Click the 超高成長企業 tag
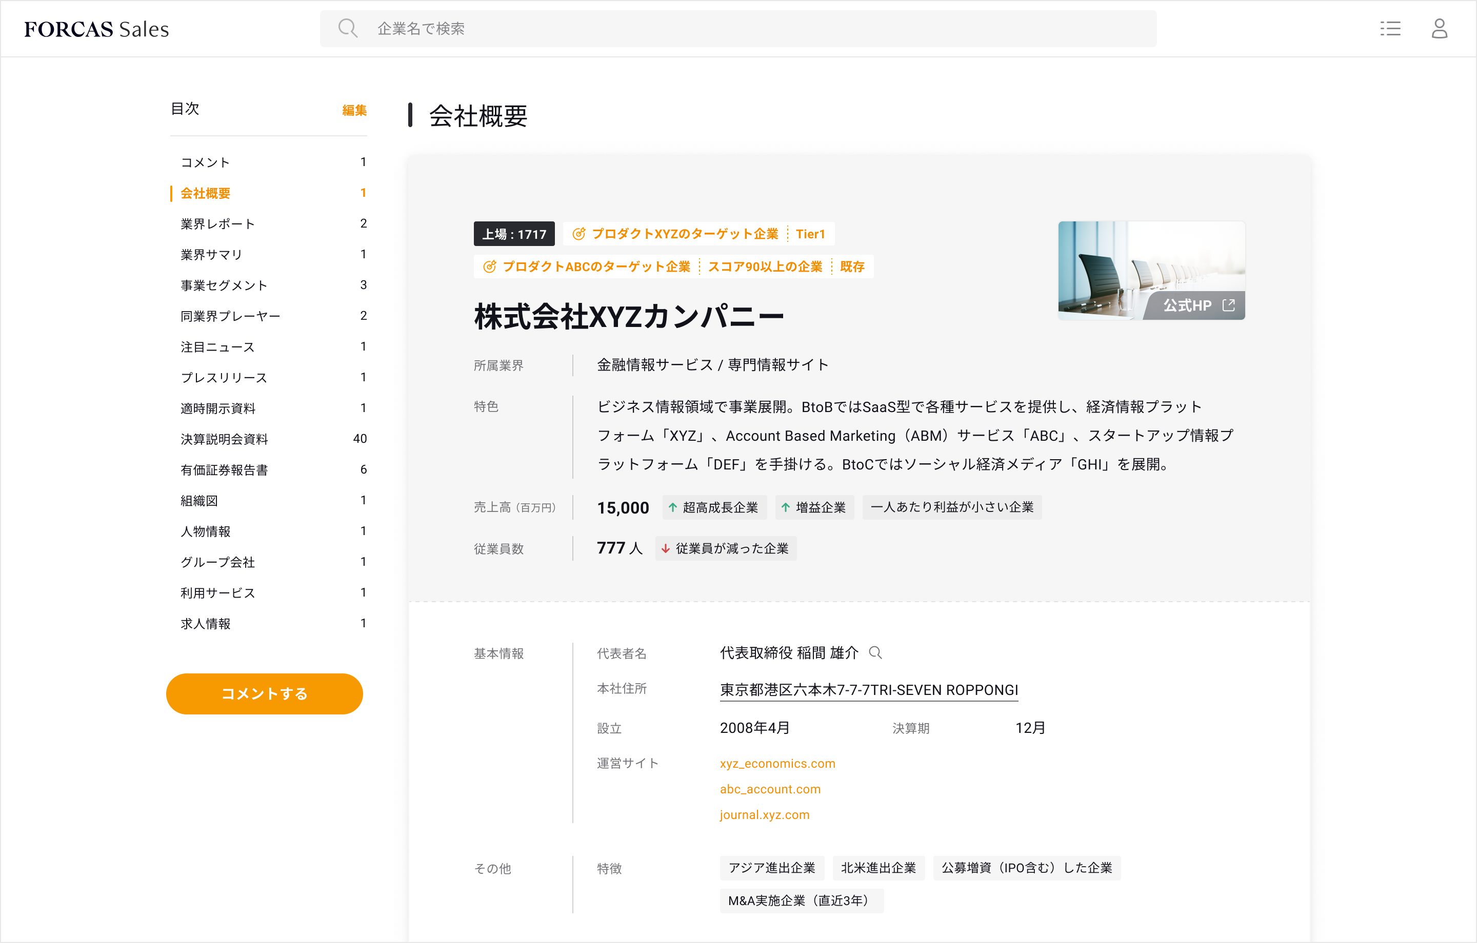 coord(714,507)
